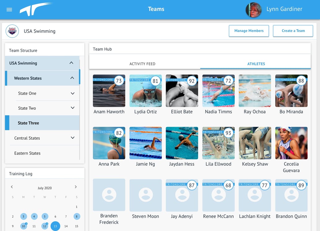This screenshot has width=320, height=231.
Task: Expand the State One subsection
Action: click(73, 93)
